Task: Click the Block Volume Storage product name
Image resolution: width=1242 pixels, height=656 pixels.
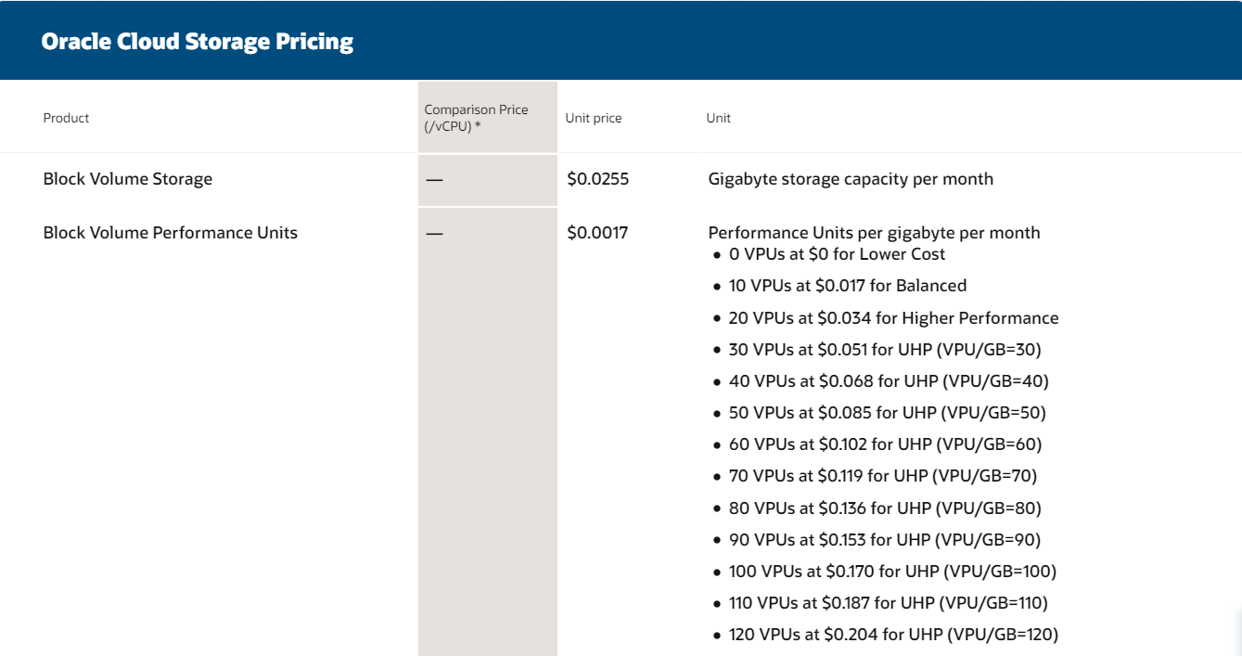Action: [x=128, y=179]
